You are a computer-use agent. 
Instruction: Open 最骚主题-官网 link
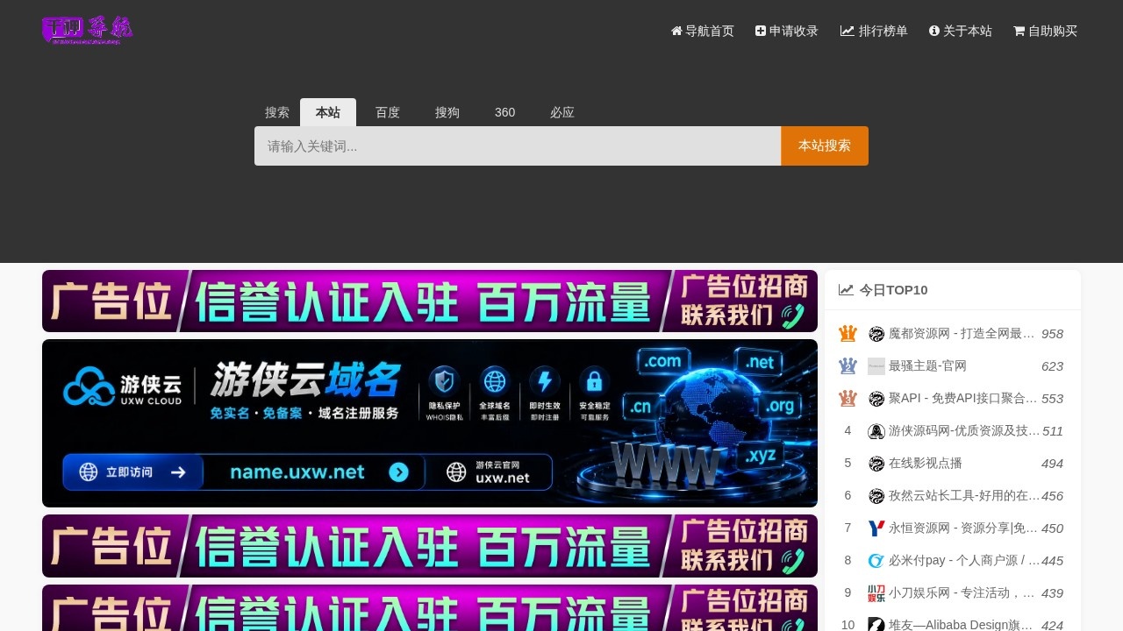click(x=927, y=365)
